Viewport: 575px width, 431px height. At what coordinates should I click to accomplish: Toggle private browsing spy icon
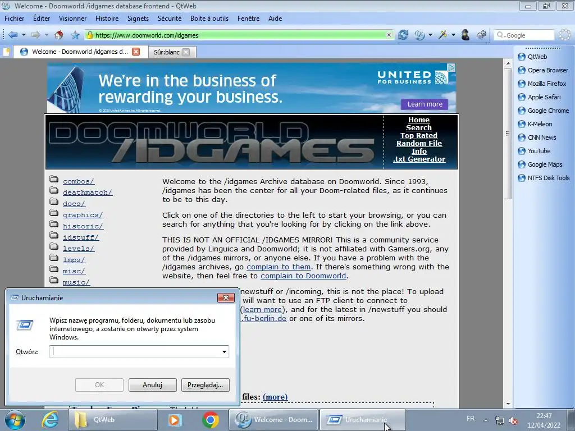466,35
